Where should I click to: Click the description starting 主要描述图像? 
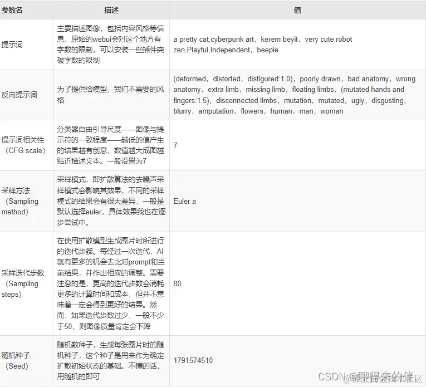[111, 44]
